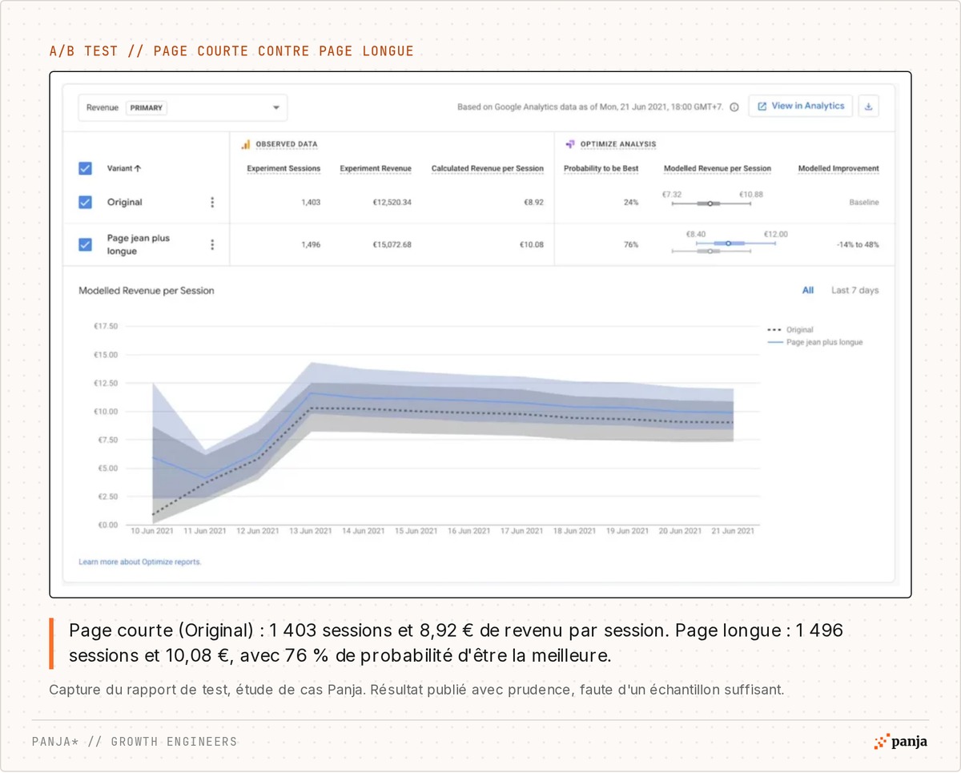Viewport: 961px width, 773px height.
Task: Click the €10.08 revenue per session cell
Action: coord(532,244)
